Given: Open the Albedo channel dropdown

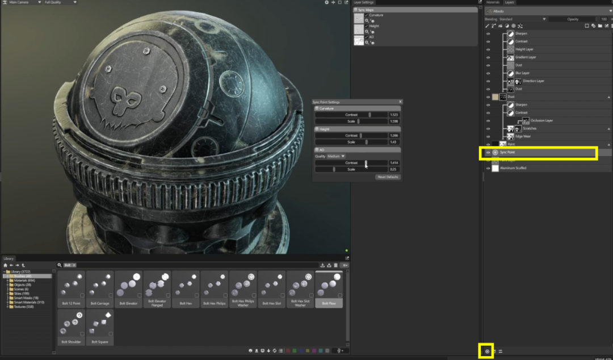Looking at the screenshot, I should [x=548, y=11].
